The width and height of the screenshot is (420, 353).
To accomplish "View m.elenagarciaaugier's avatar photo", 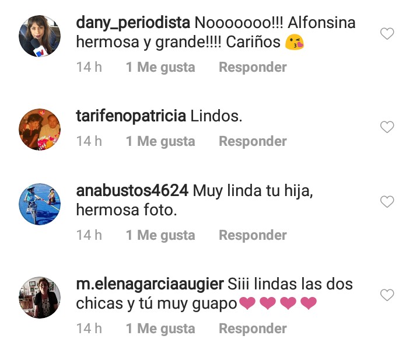I will pyautogui.click(x=40, y=298).
